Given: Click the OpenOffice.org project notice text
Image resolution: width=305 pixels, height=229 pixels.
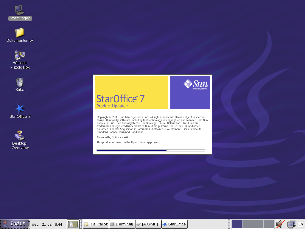Looking at the screenshot, I should [128, 142].
